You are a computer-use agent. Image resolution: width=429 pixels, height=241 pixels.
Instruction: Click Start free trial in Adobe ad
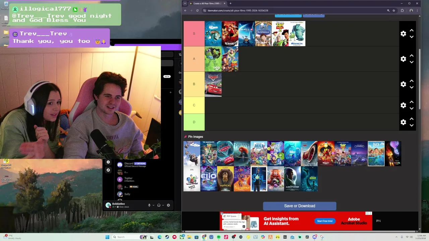[x=325, y=221]
